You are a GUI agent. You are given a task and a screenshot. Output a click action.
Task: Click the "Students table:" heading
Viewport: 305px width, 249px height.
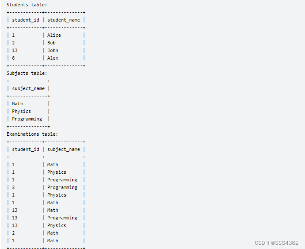pos(27,5)
